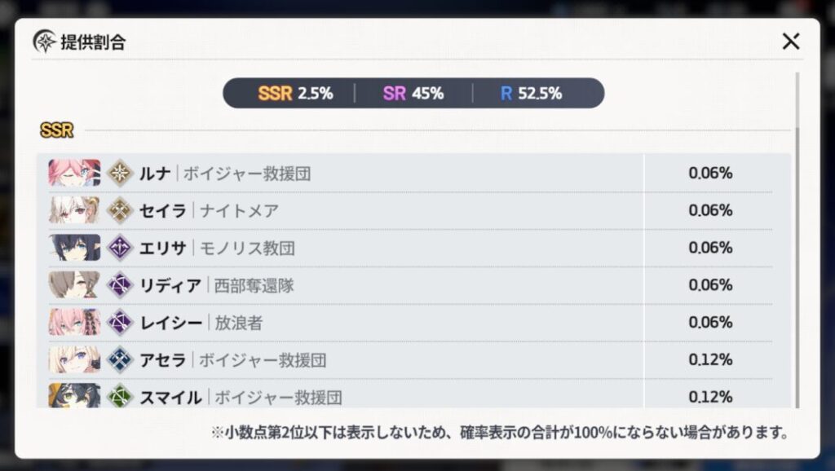Click ルナ's 0.06% rate value
835x471 pixels.
pos(709,171)
